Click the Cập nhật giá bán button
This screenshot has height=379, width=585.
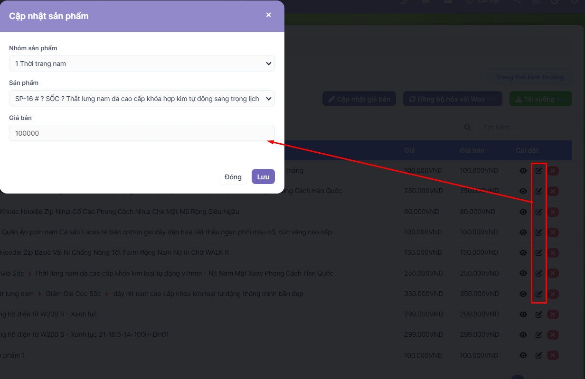[x=359, y=99]
